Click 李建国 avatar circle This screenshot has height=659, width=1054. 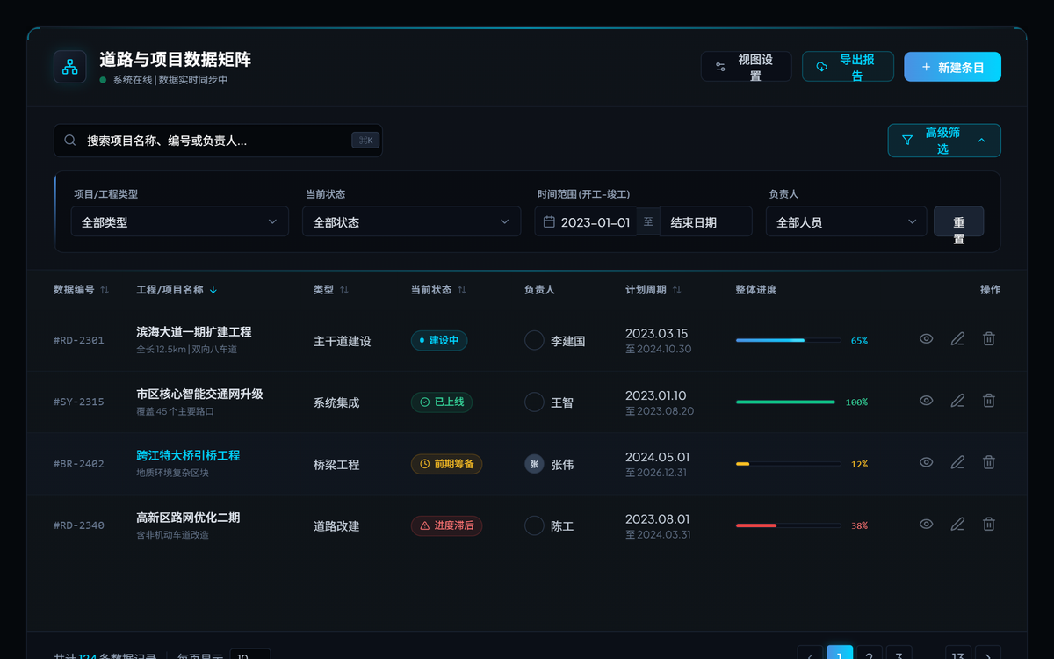[x=534, y=340]
